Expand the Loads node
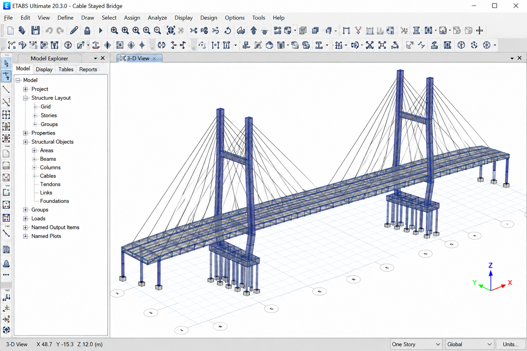 [x=25, y=219]
